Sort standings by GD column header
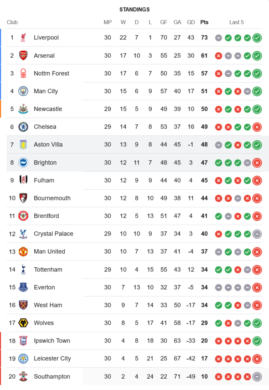Viewport: 269px width, 390px height. coord(191,22)
